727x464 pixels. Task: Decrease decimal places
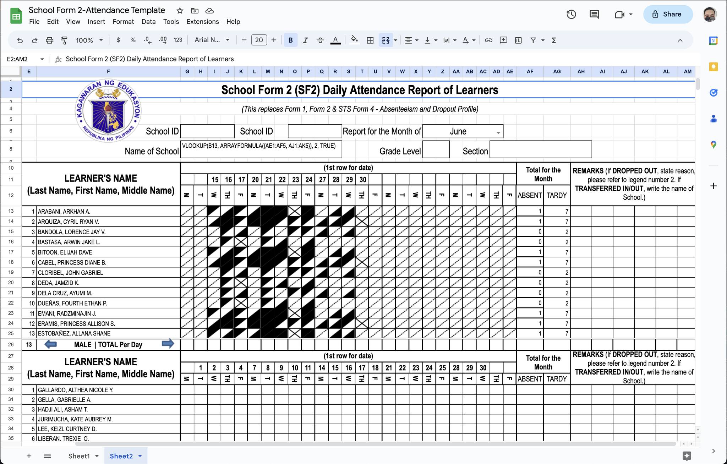click(x=148, y=40)
